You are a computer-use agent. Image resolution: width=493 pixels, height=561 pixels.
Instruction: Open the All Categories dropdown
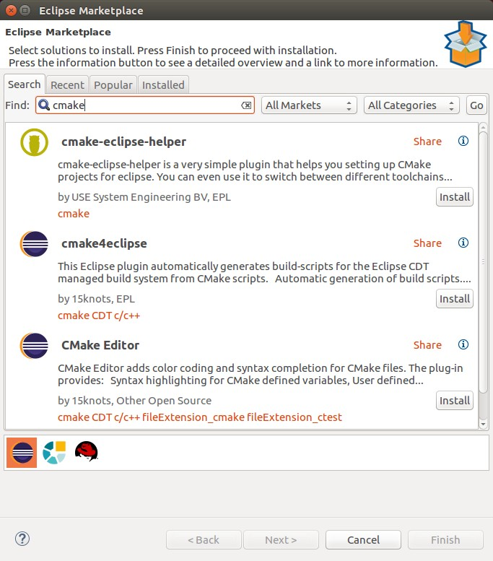411,105
